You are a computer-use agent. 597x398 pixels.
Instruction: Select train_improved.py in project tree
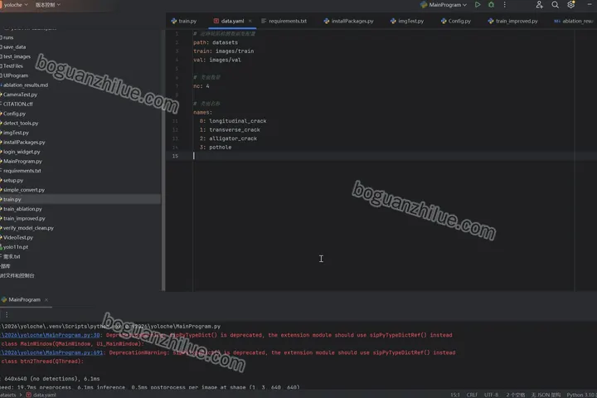click(23, 218)
